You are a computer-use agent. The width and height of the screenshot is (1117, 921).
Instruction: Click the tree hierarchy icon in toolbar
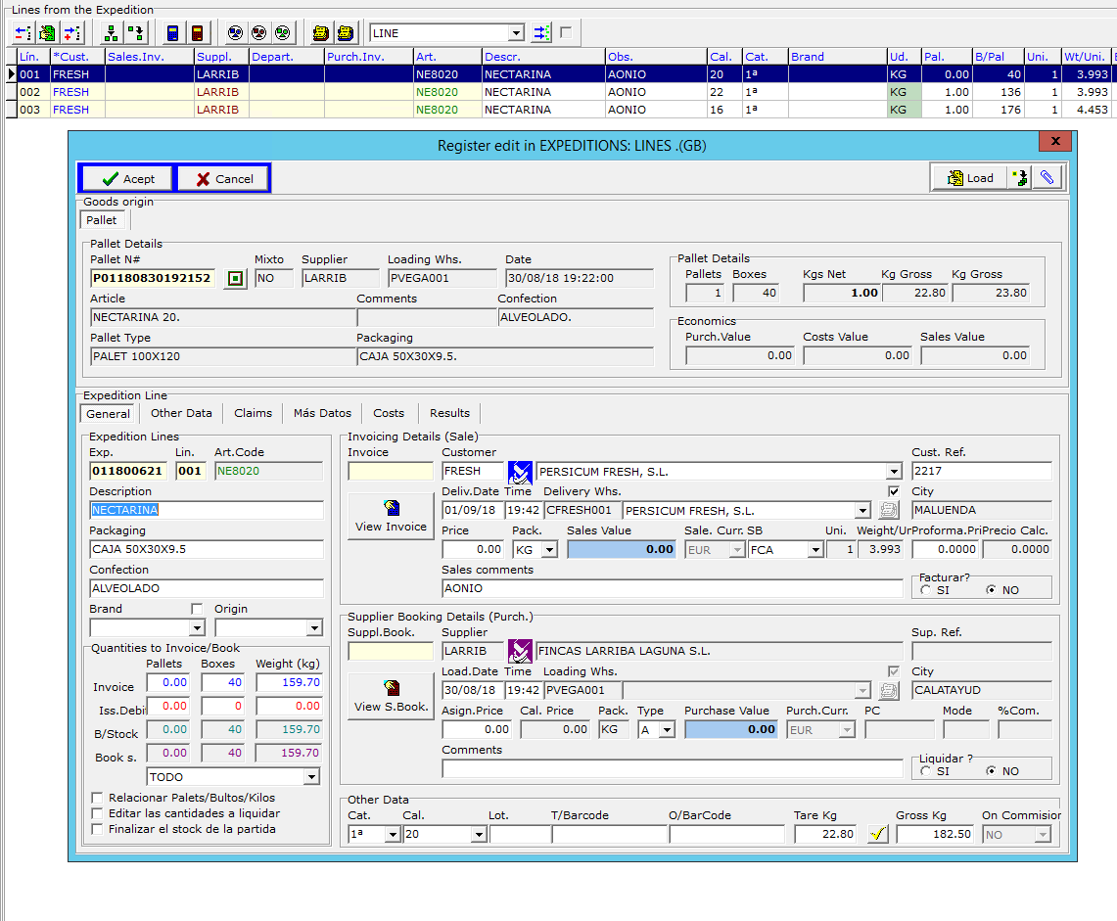click(111, 33)
